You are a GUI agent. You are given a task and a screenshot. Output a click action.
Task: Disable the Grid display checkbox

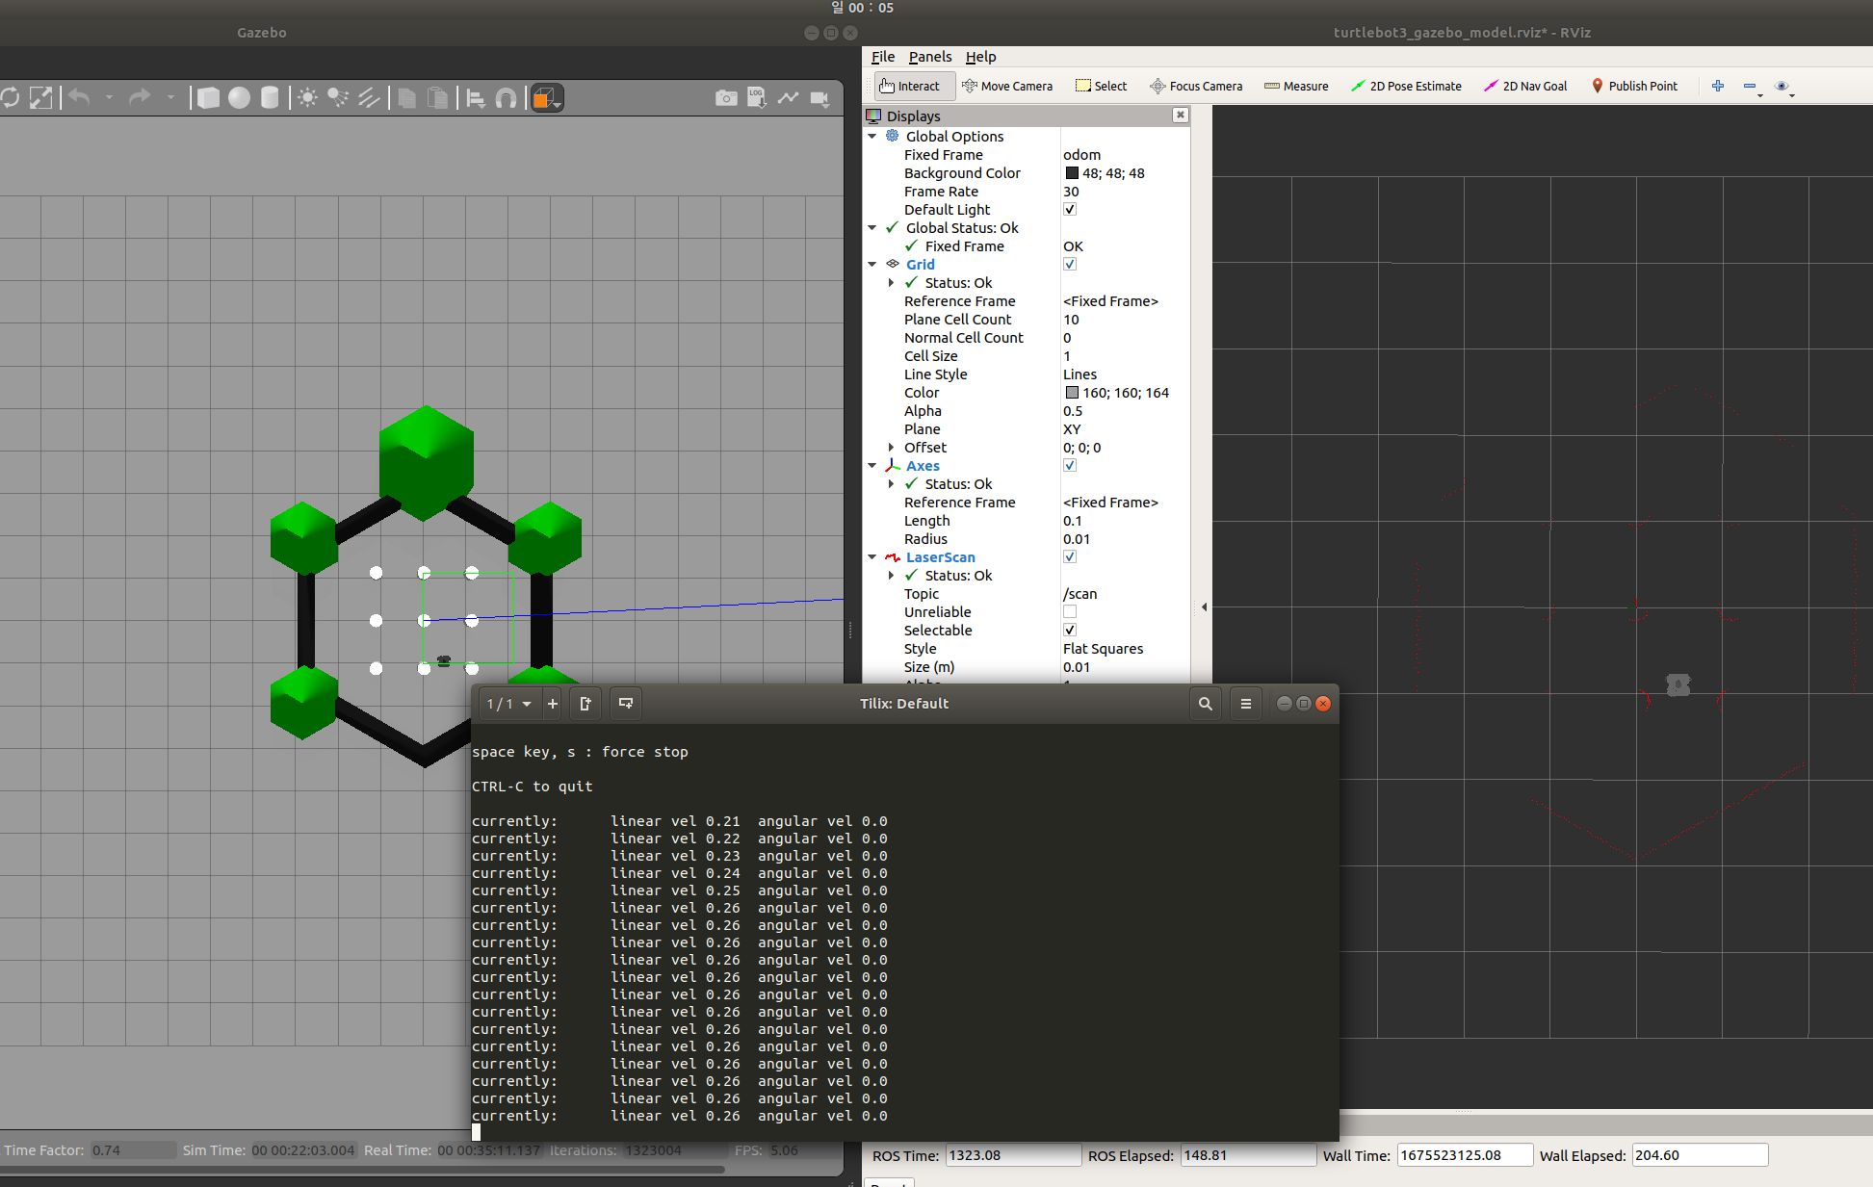(x=1070, y=264)
